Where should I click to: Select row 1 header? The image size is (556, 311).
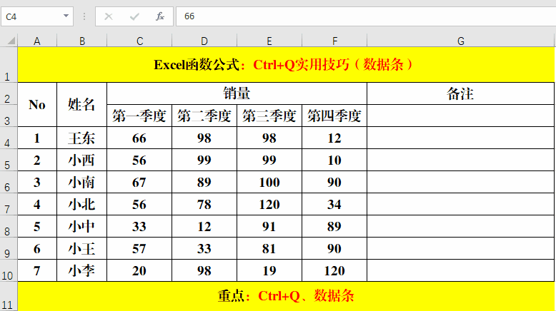[x=9, y=65]
